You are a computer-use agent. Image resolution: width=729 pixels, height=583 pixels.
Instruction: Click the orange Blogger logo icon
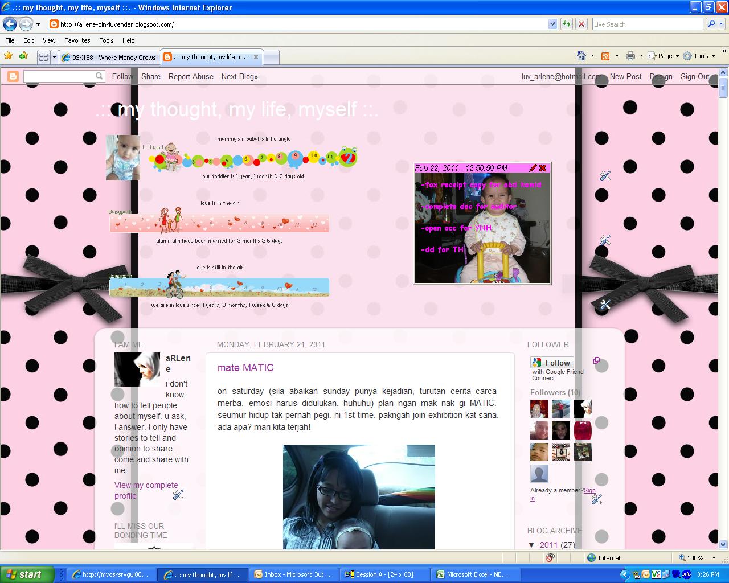13,76
